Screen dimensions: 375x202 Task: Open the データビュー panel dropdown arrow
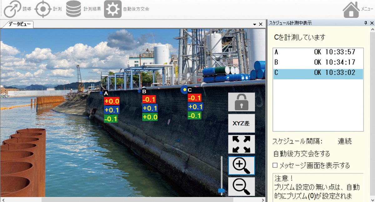coord(255,24)
